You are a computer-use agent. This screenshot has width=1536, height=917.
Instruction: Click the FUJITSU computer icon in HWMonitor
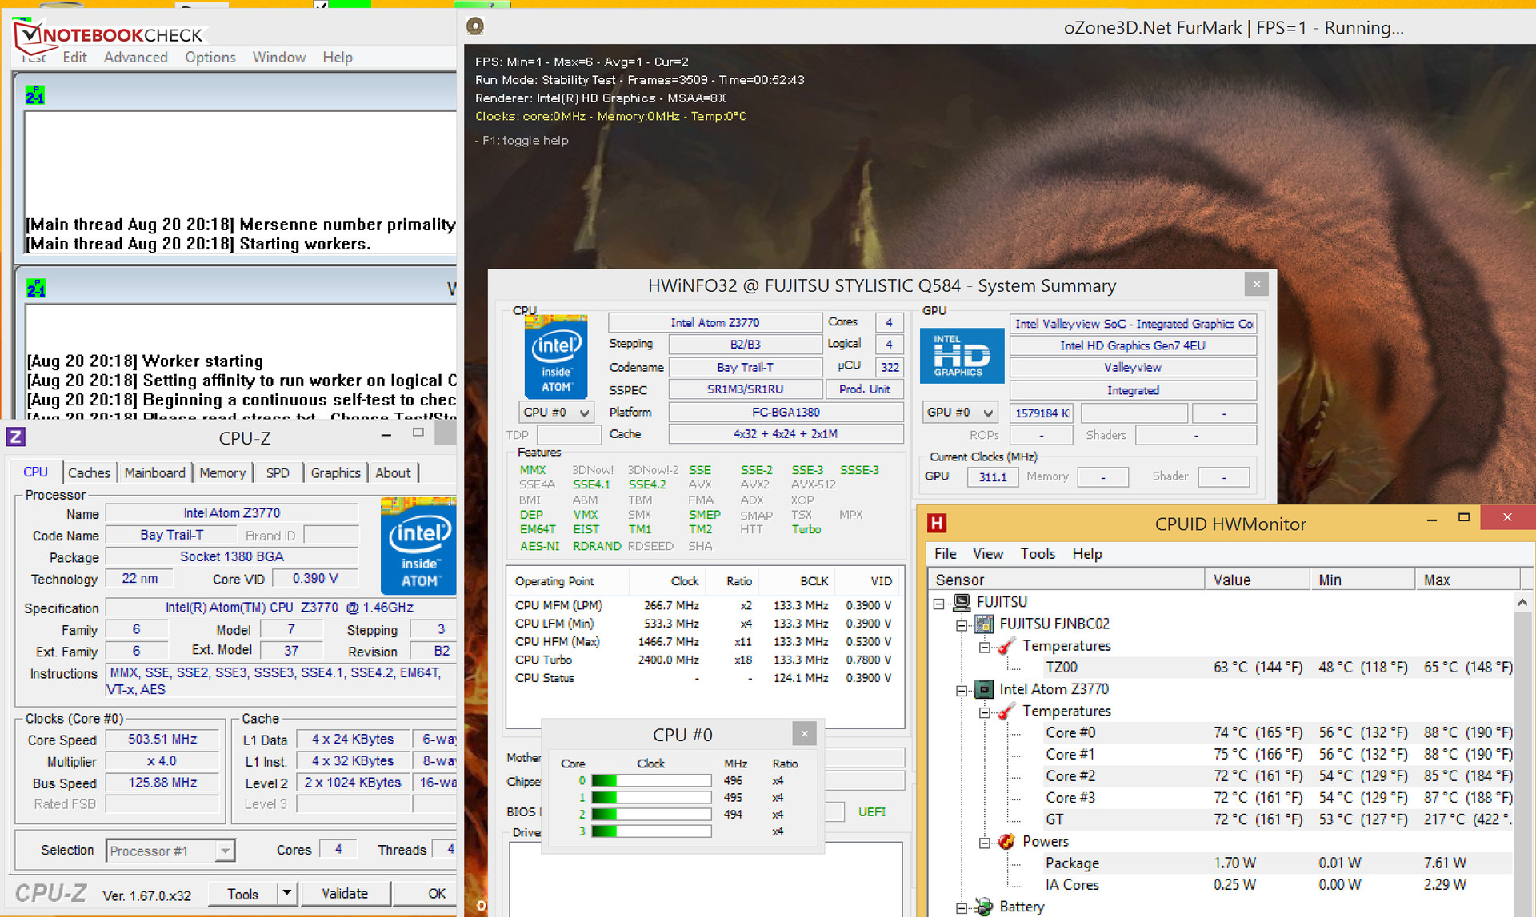[962, 602]
